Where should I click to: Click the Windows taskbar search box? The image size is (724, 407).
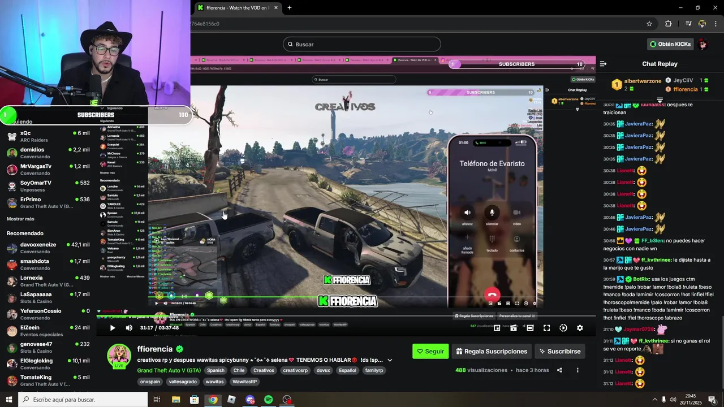pyautogui.click(x=83, y=400)
